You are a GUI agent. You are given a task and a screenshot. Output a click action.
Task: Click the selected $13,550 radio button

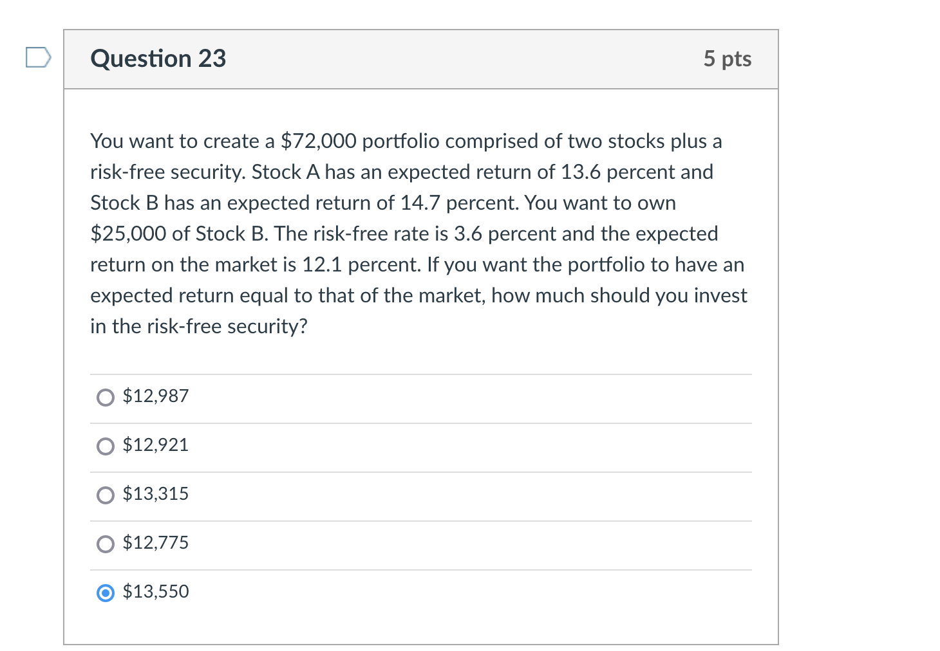click(x=105, y=592)
